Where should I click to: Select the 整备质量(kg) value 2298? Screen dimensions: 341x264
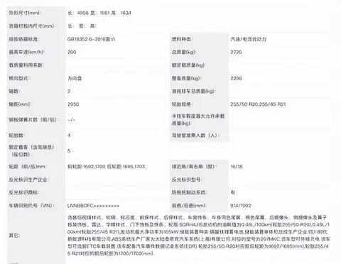(236, 78)
